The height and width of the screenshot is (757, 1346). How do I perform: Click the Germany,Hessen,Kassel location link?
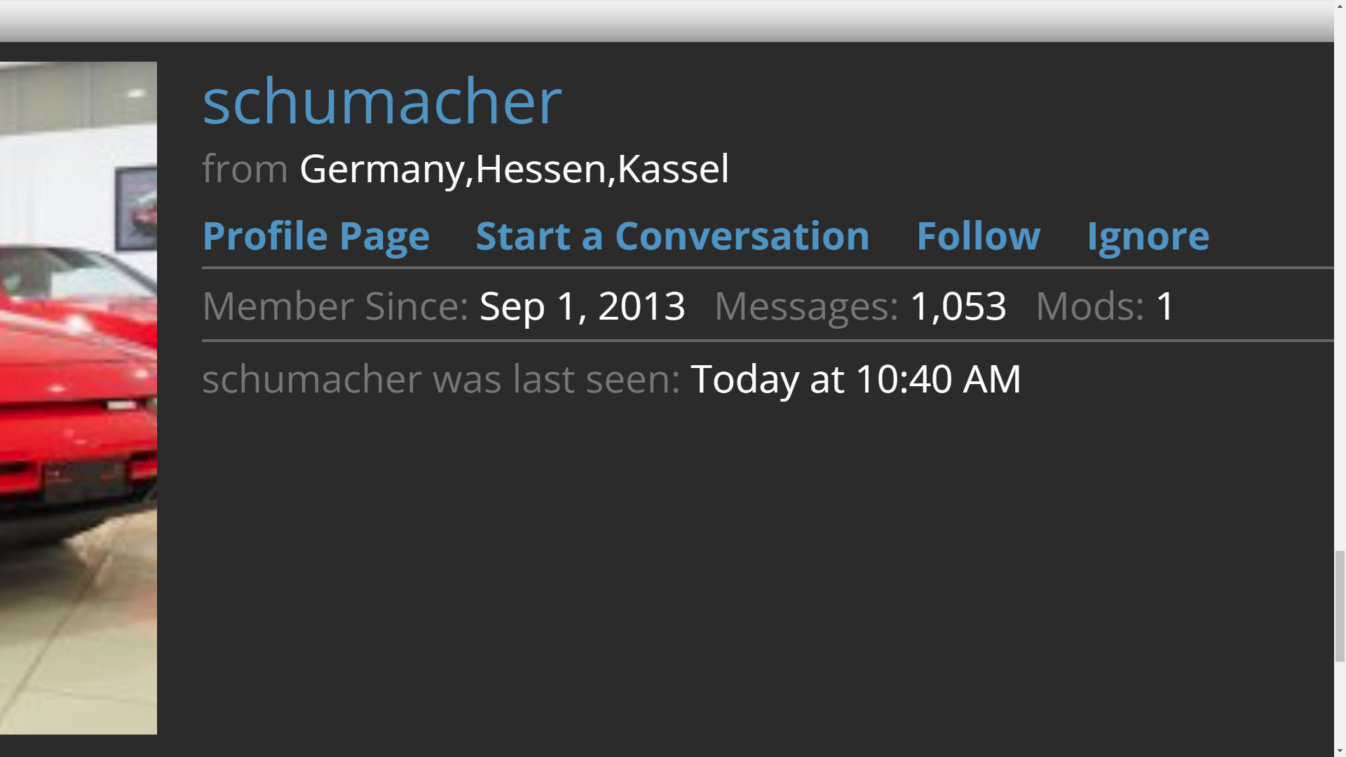pyautogui.click(x=514, y=169)
